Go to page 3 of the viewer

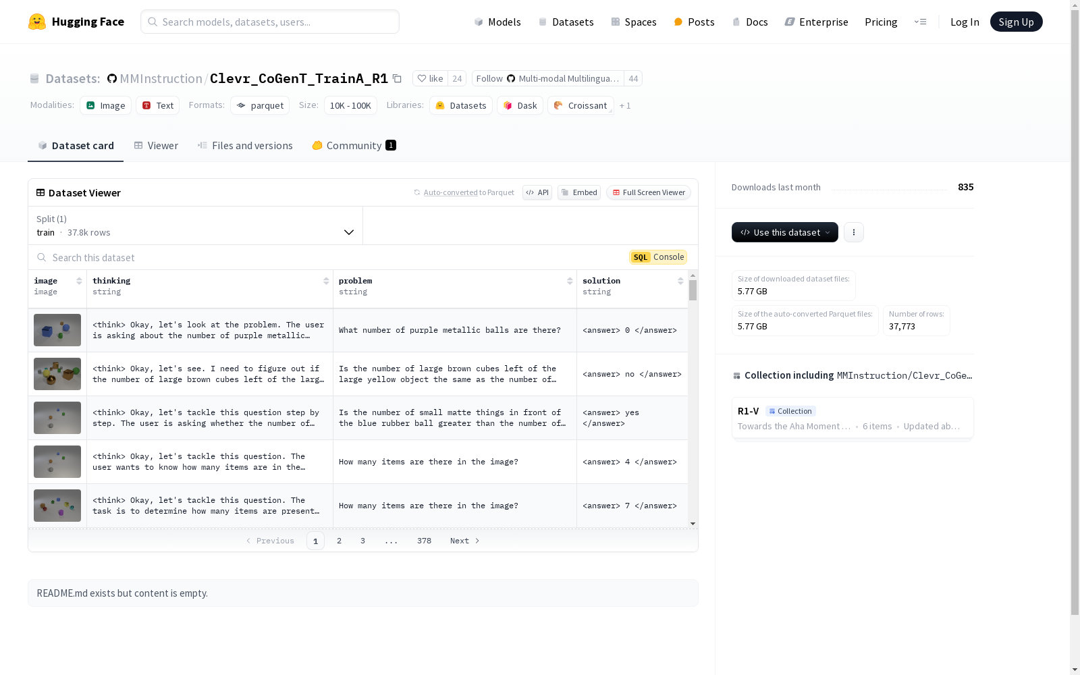[x=362, y=541]
